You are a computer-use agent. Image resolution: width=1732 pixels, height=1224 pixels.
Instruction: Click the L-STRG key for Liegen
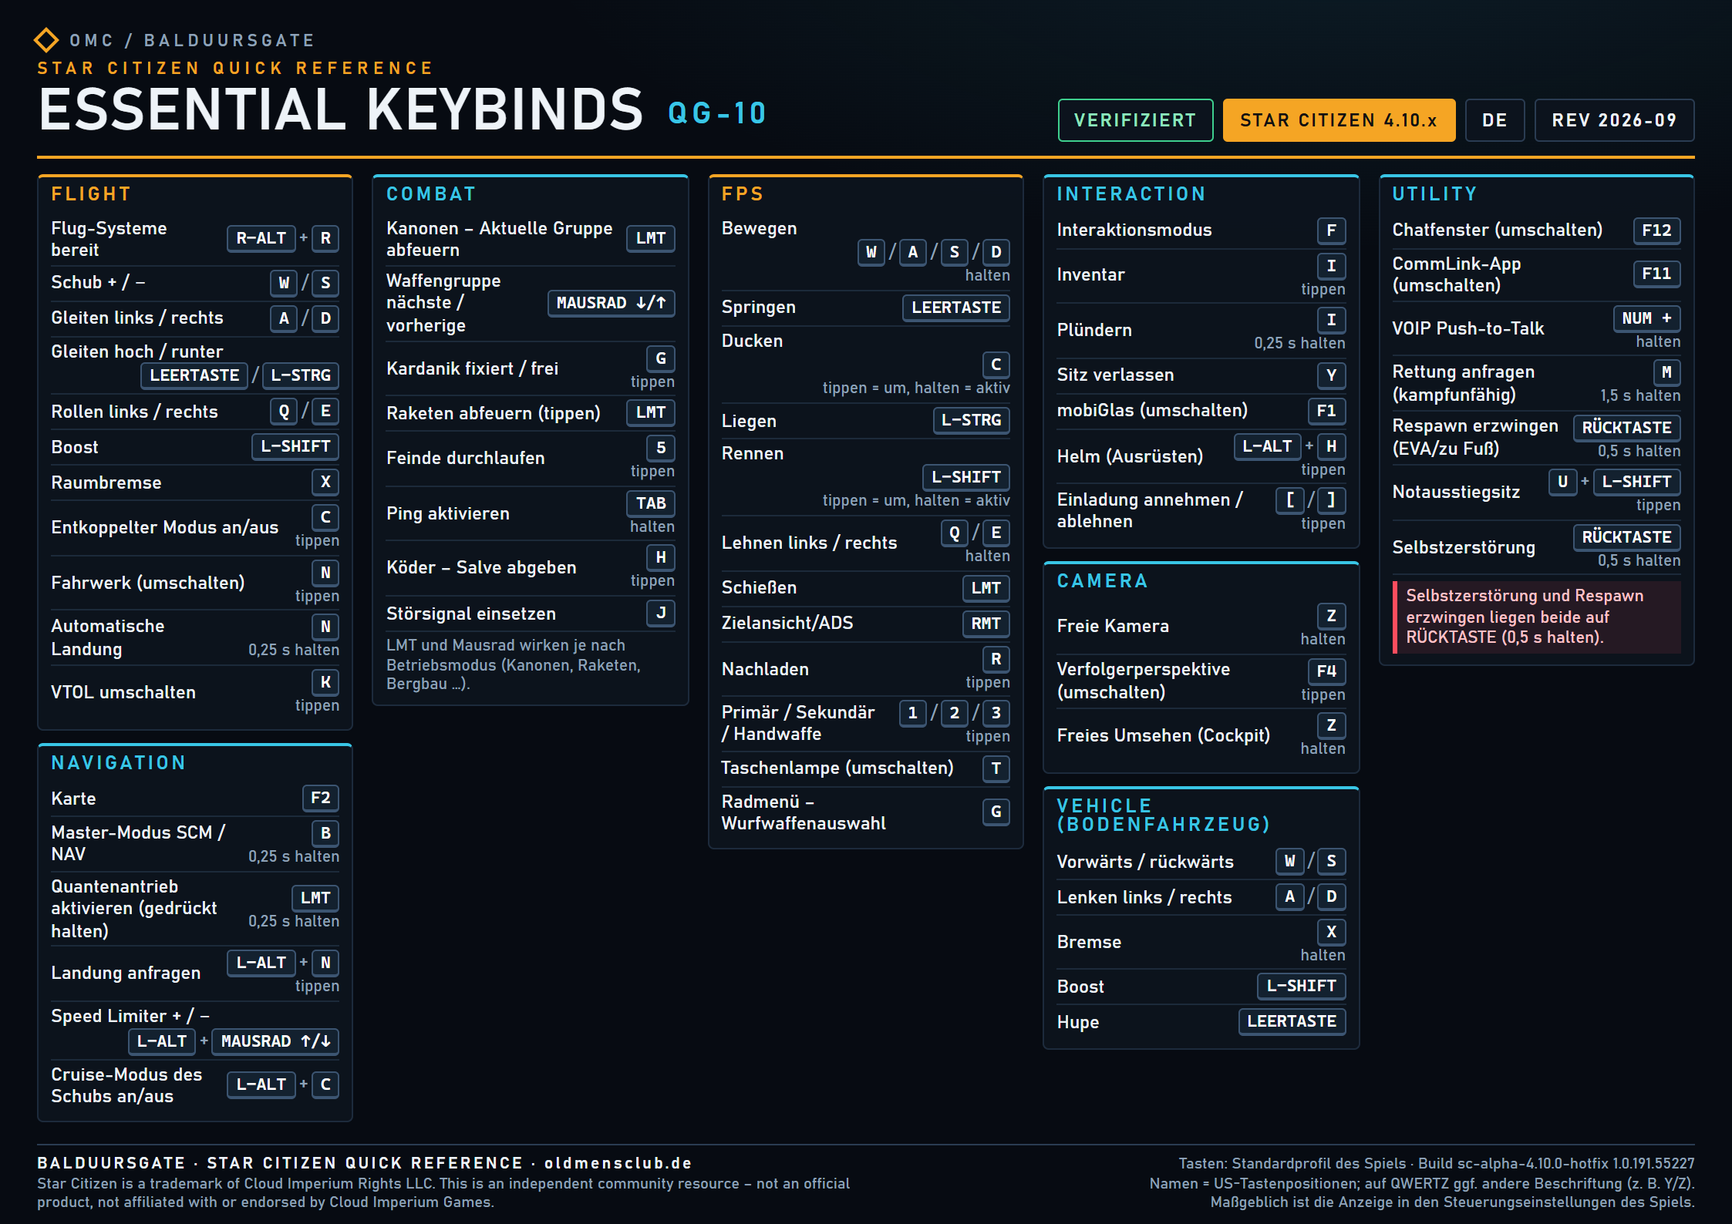pyautogui.click(x=972, y=420)
